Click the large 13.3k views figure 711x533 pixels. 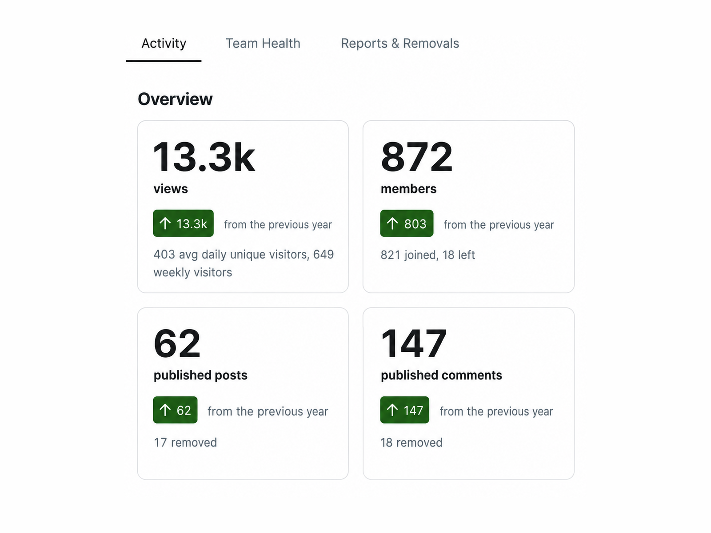(x=204, y=157)
